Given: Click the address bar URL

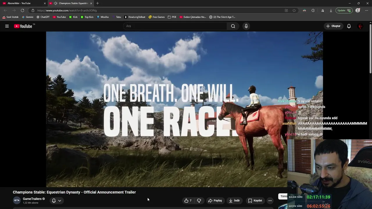Looking at the screenshot, I should pyautogui.click(x=67, y=10).
